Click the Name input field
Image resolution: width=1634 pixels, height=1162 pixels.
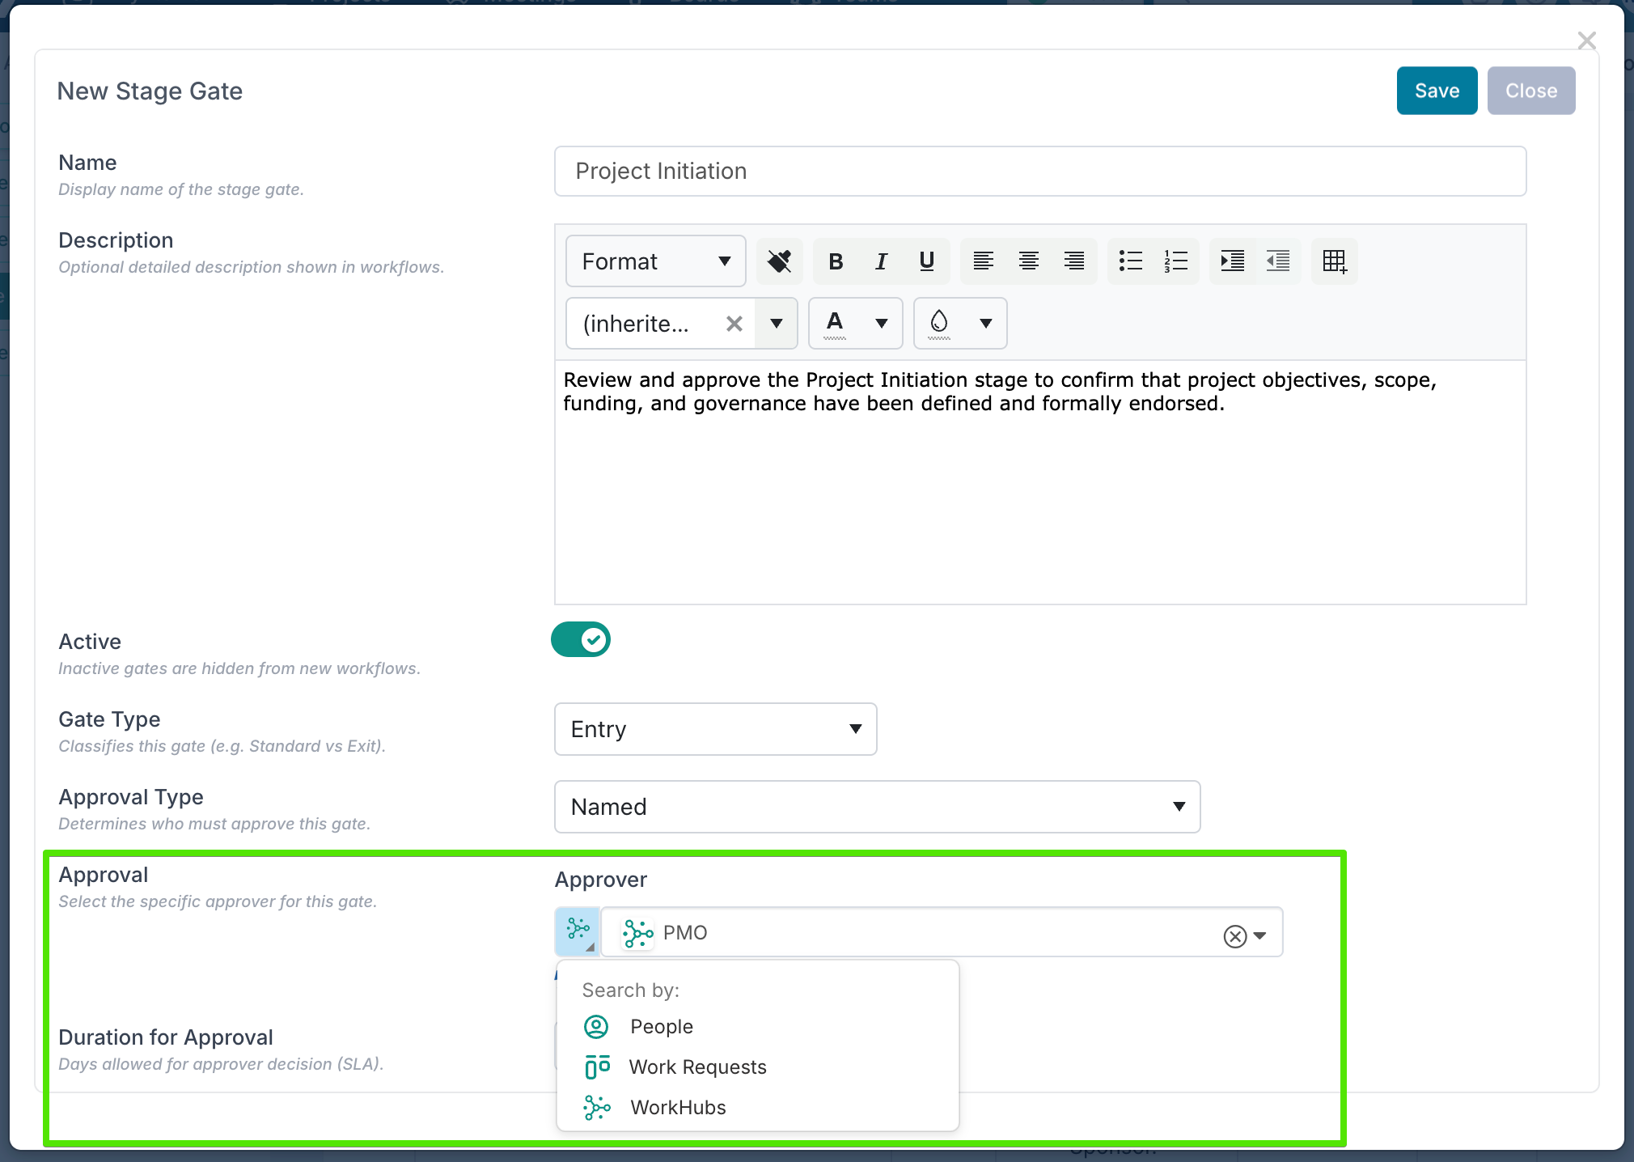pyautogui.click(x=1039, y=172)
